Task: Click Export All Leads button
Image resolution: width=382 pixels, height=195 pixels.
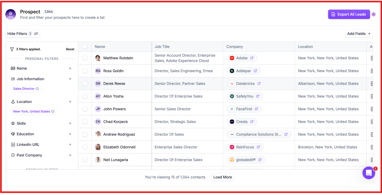Action: [x=349, y=14]
